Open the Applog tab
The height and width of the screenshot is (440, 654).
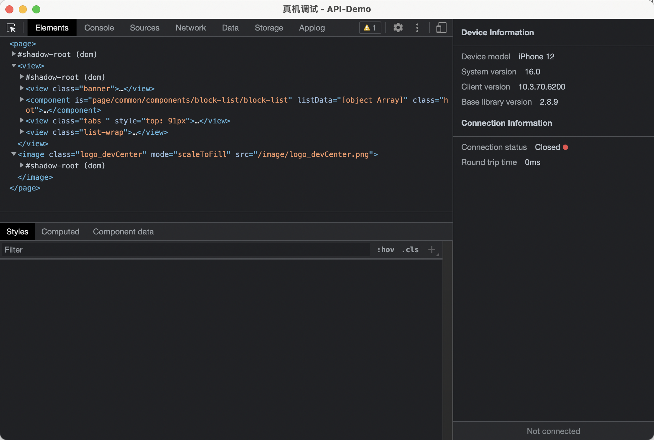[312, 28]
